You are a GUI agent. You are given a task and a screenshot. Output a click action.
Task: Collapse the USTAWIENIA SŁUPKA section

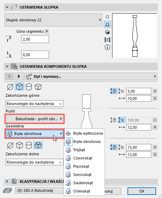pos(7,7)
